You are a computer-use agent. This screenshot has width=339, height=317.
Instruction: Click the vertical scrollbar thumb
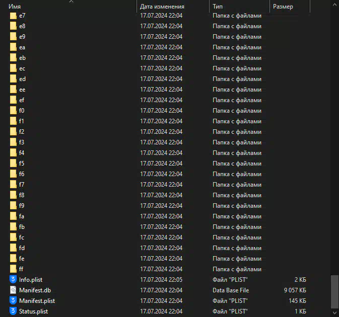click(x=334, y=292)
